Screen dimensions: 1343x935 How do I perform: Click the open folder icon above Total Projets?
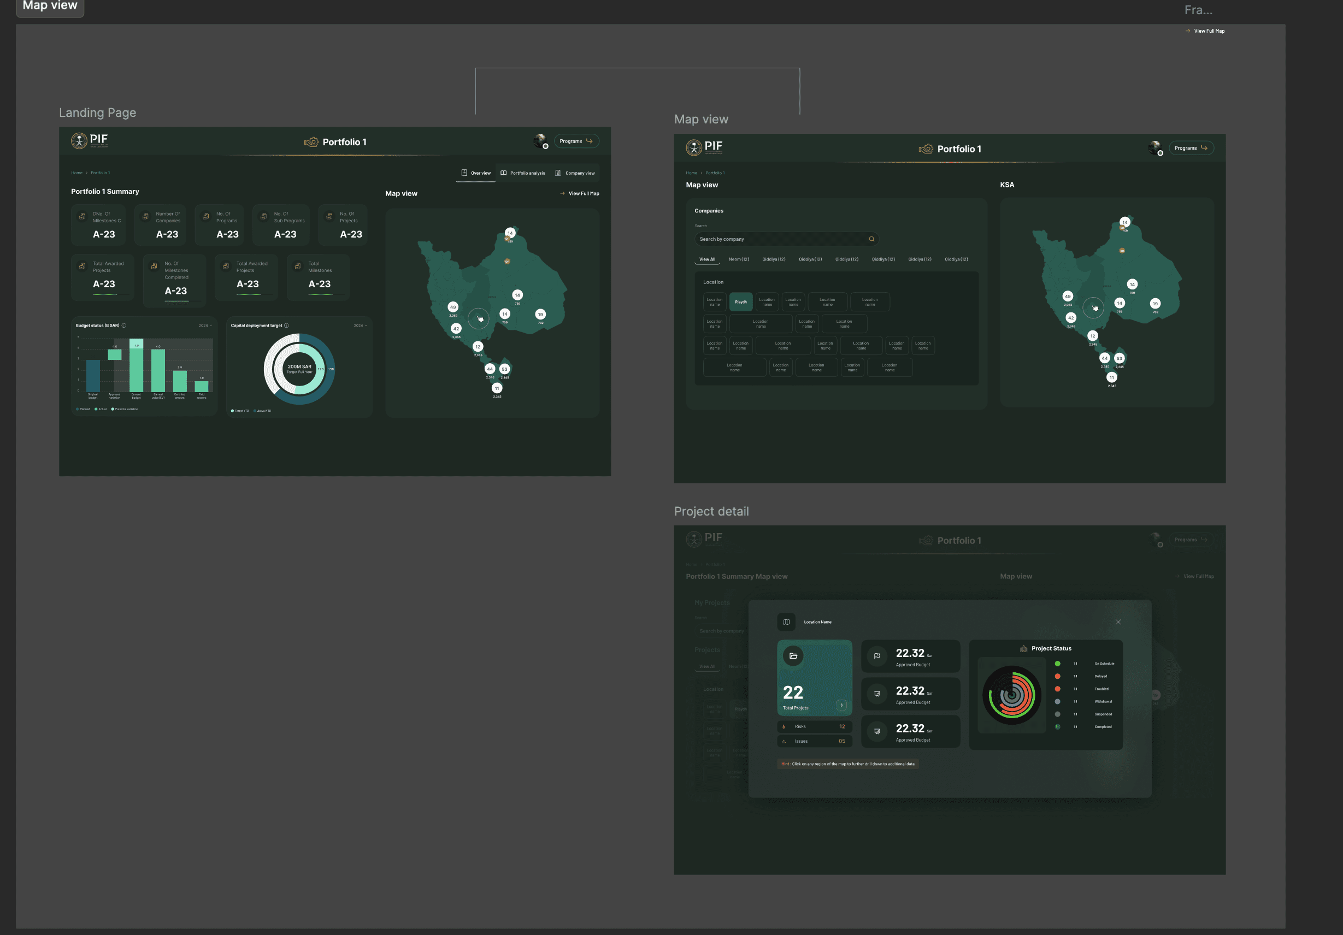point(793,656)
